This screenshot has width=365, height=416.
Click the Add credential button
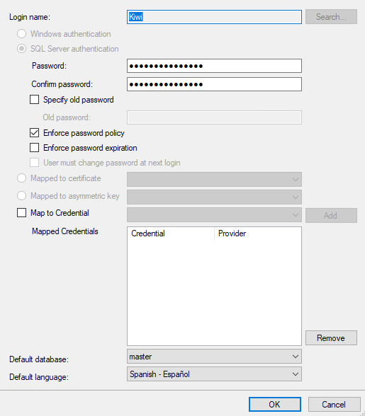331,215
